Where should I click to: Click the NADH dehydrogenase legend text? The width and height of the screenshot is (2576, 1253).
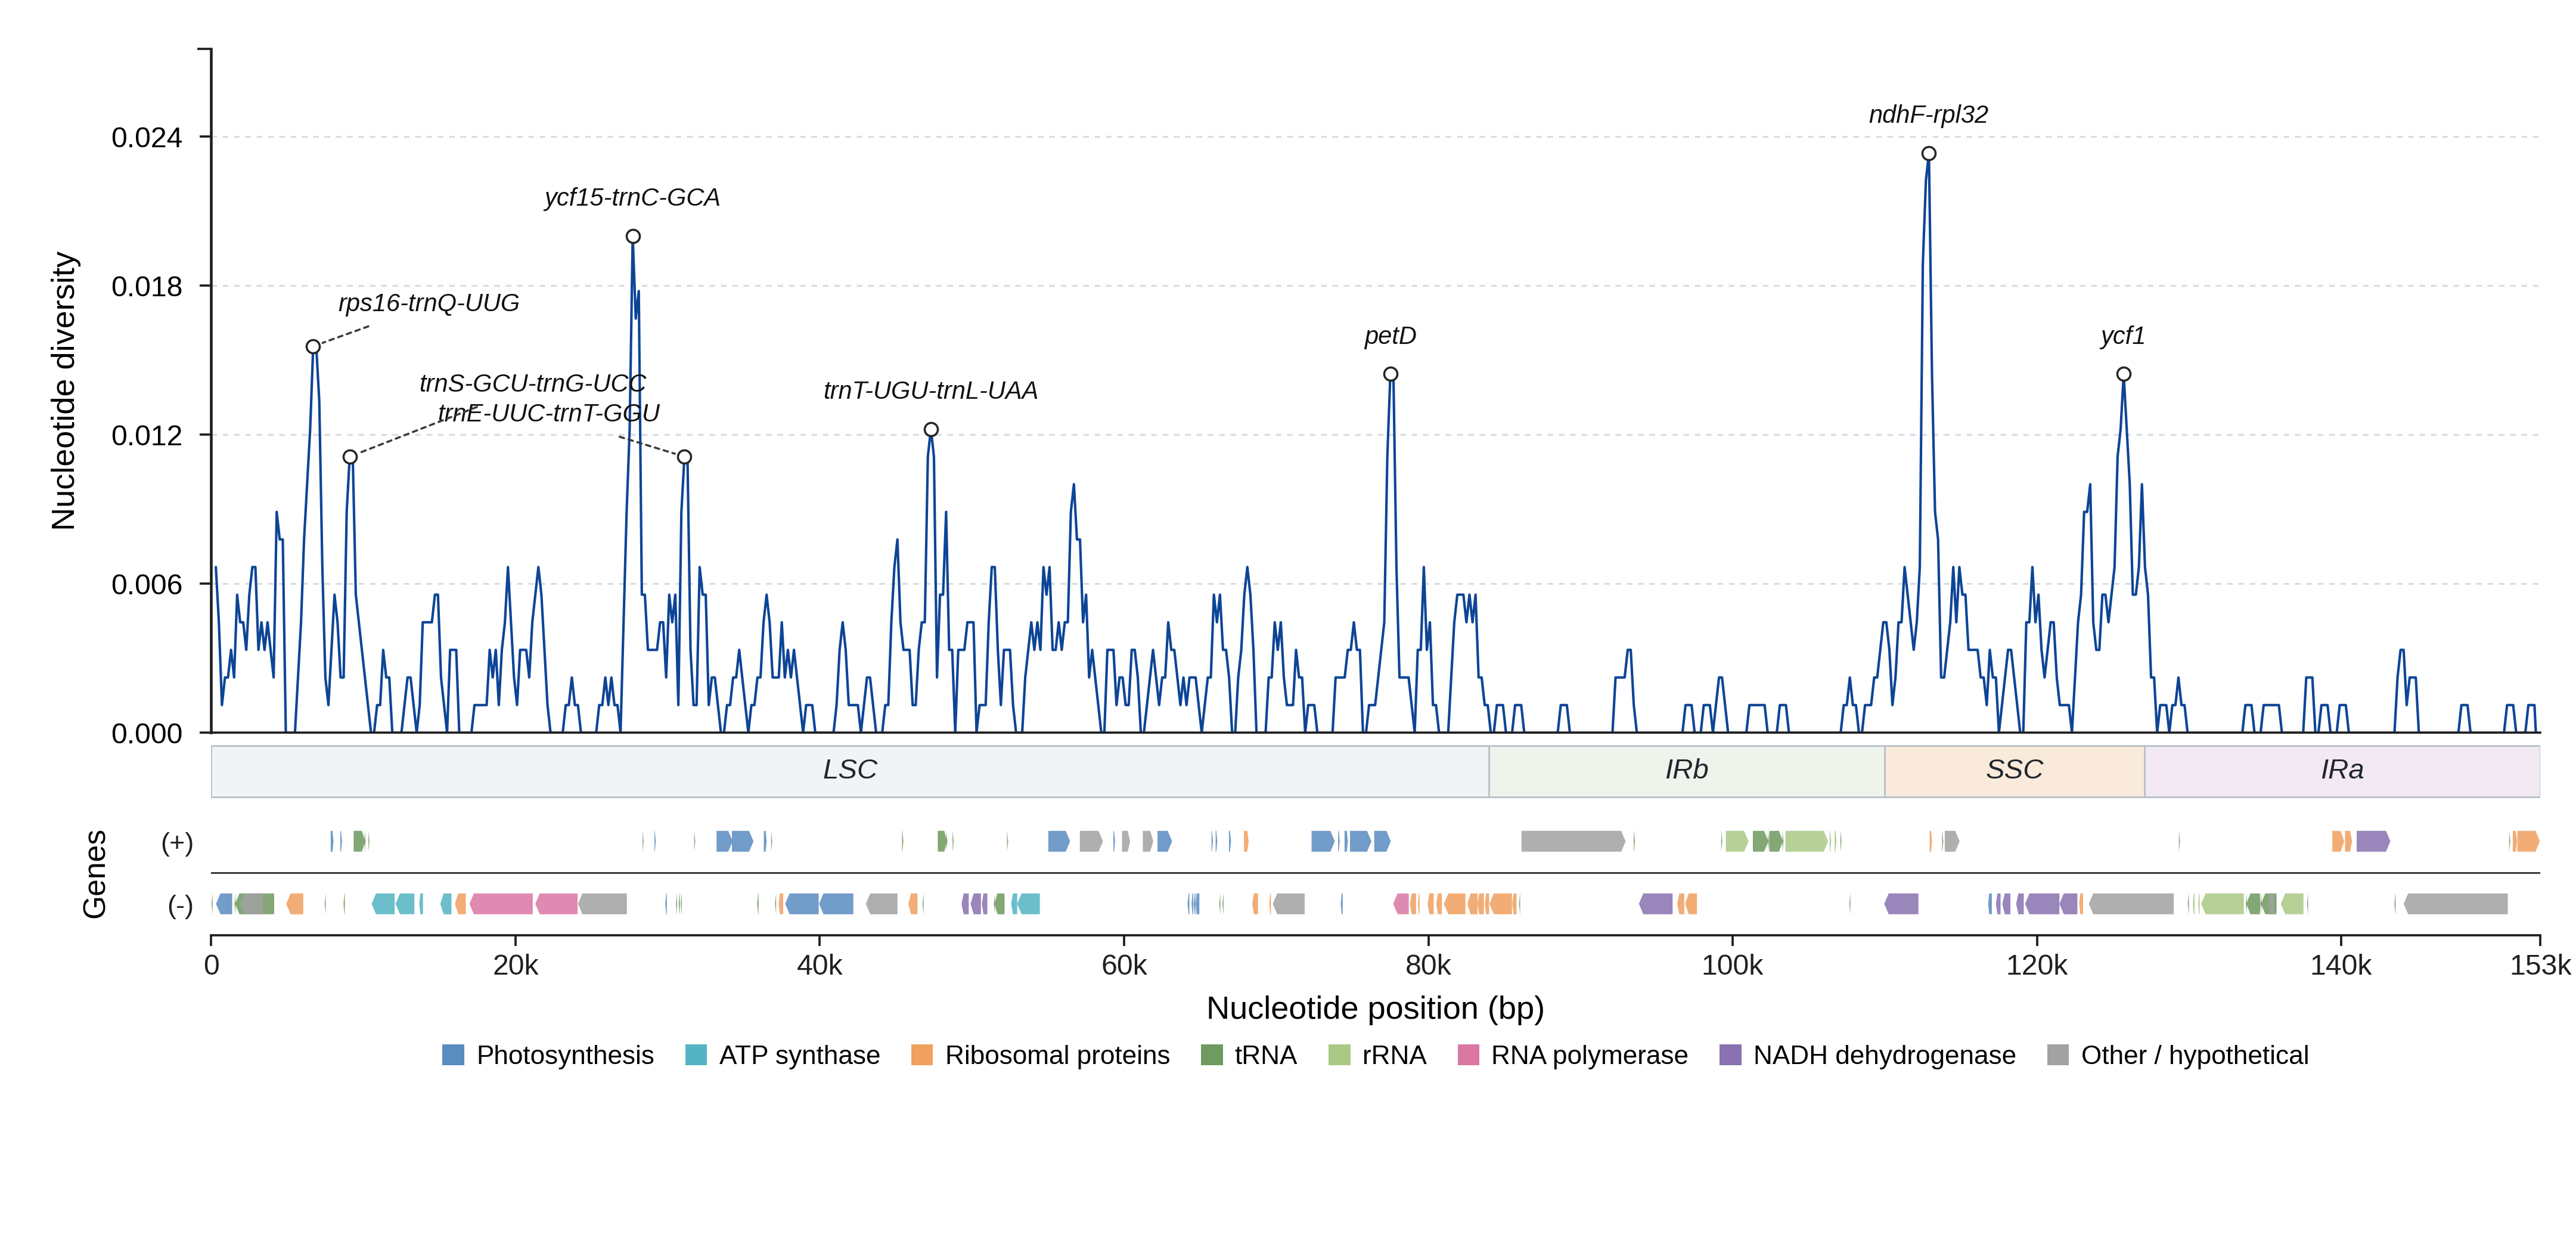[1884, 1056]
